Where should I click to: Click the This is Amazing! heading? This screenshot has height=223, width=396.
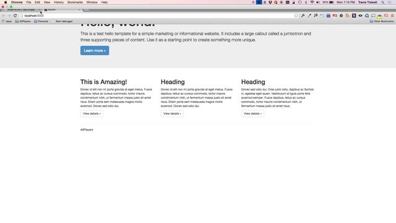103,82
